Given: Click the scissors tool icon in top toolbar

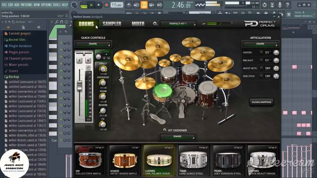Looking at the screenshot, I should [x=272, y=5].
